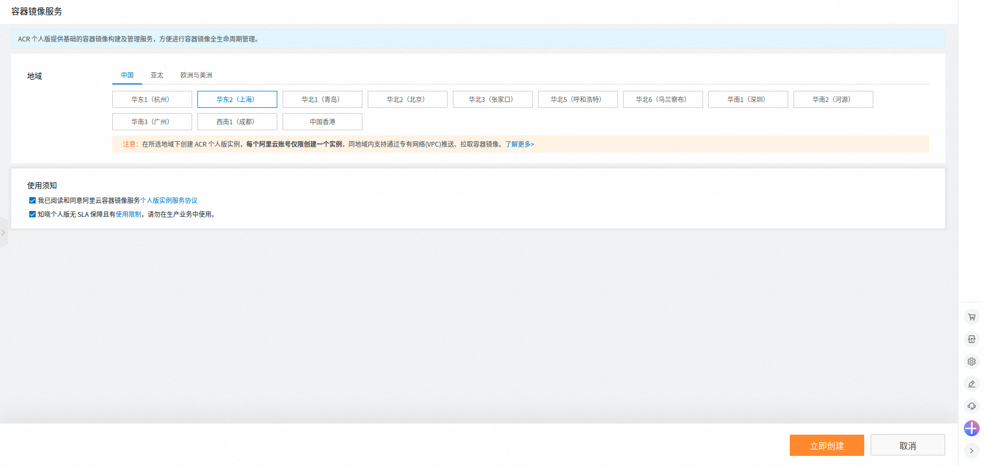Click the 容器镜像服务 page title
The image size is (984, 466).
pos(37,11)
